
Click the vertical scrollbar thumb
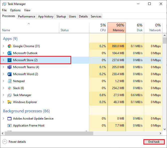point(164,41)
